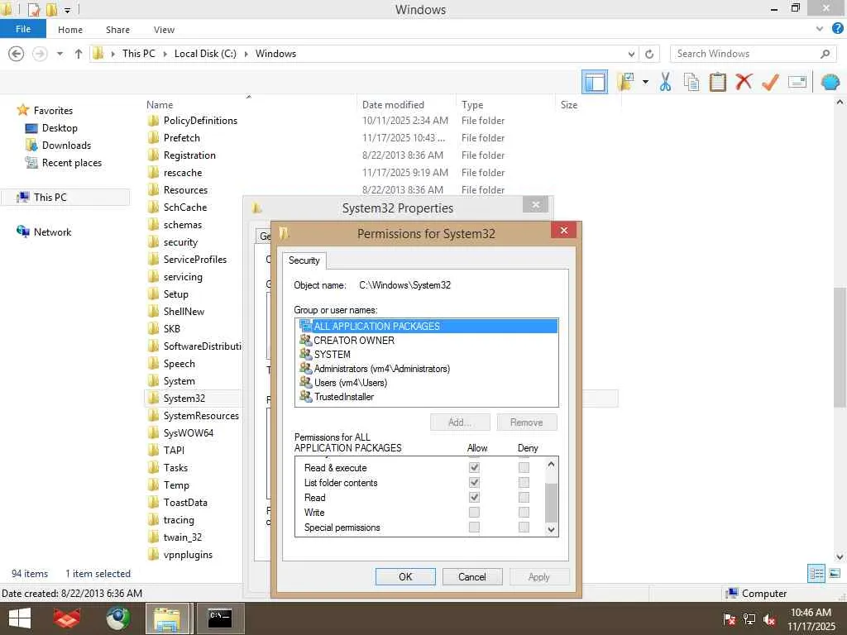Check Deny for List folder contents

(x=524, y=482)
